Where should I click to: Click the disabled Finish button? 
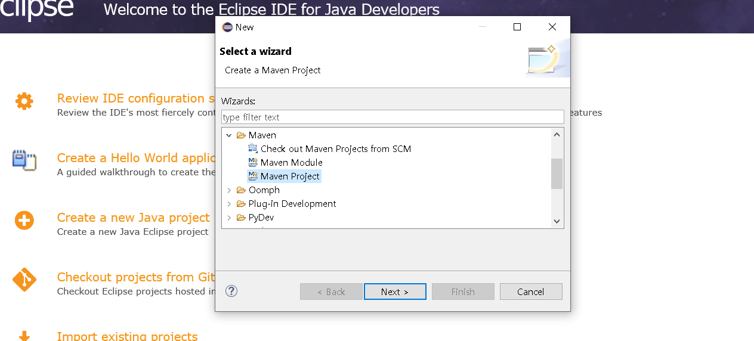pyautogui.click(x=463, y=292)
